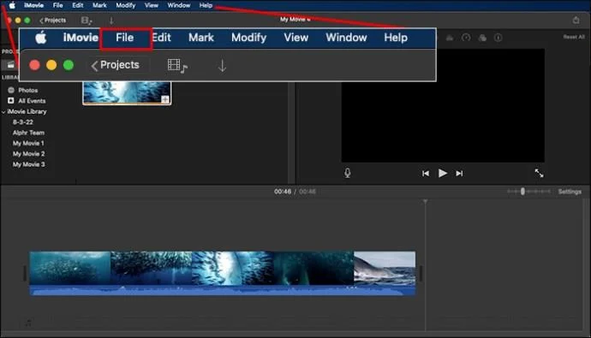Select the blue audio waveform under the timeline clip
Viewport: 591px width, 338px height.
pos(223,290)
